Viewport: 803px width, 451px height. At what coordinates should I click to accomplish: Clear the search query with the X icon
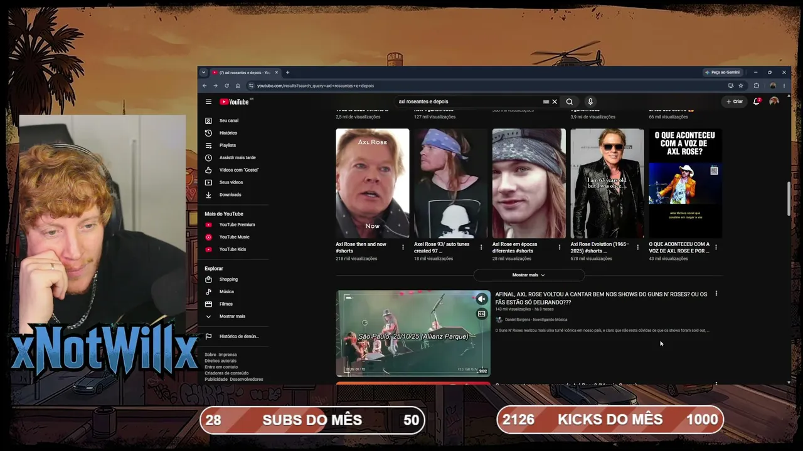coord(555,101)
